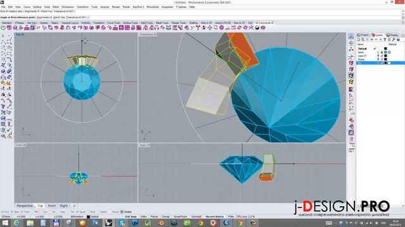Toggle Ortho in status bar
The width and height of the screenshot is (405, 227).
144,217
